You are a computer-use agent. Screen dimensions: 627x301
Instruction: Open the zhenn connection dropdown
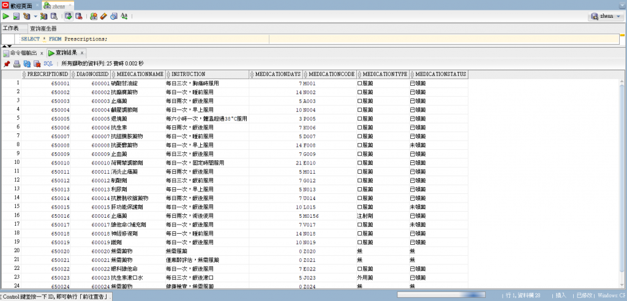(x=607, y=17)
